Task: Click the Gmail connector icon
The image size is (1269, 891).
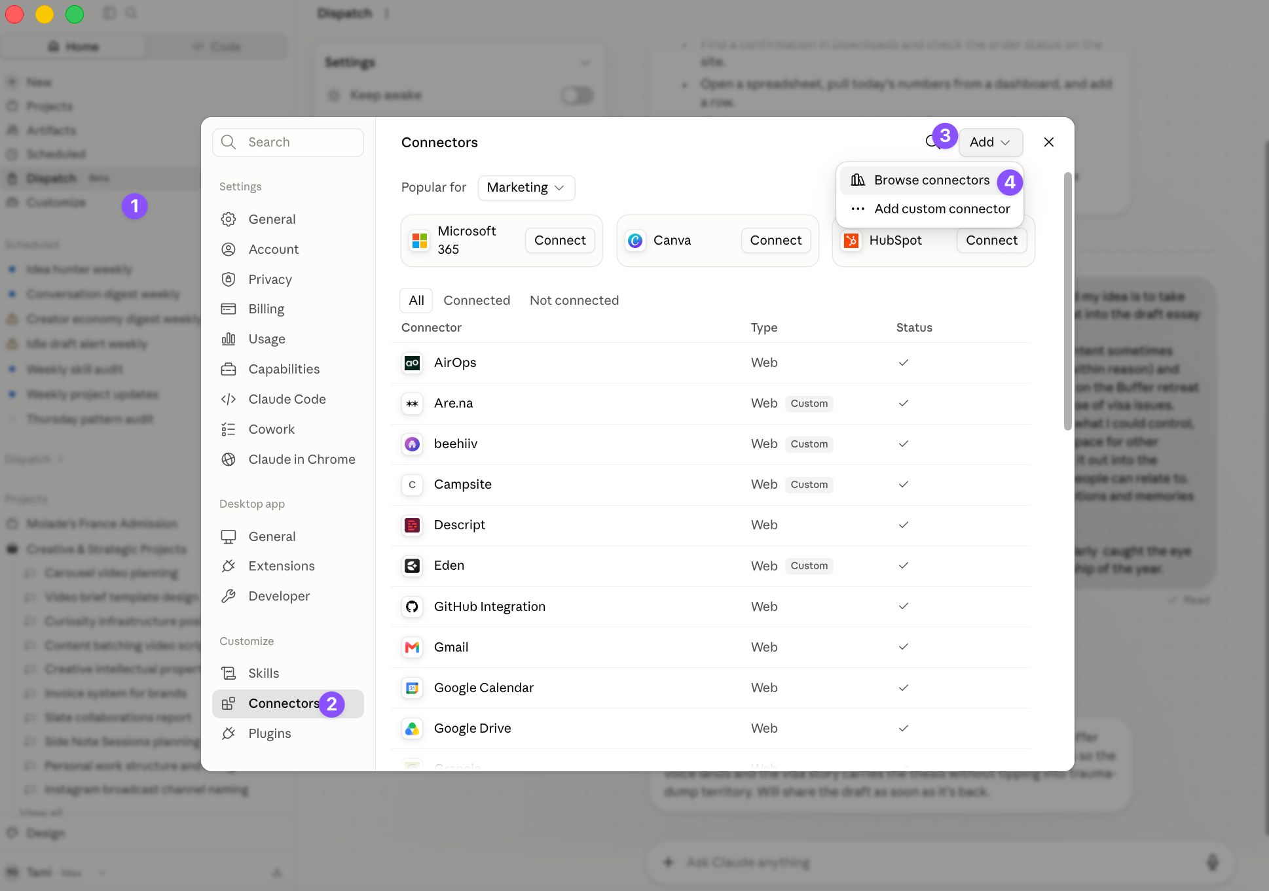Action: [x=412, y=647]
